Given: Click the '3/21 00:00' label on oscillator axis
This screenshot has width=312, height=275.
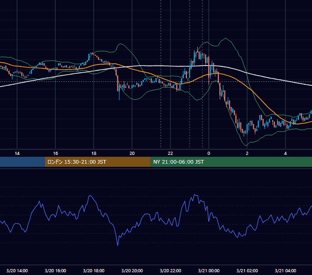Looking at the screenshot, I should (209, 270).
